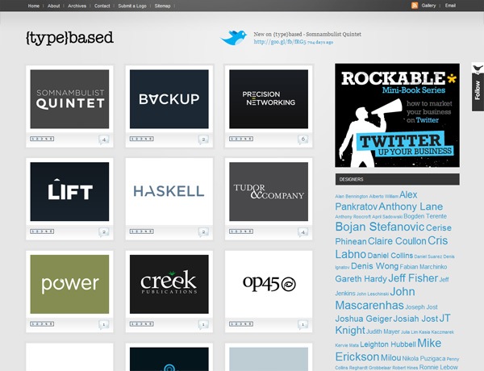Open comments bubble on Creek Publications card
484x371 pixels.
click(x=203, y=325)
